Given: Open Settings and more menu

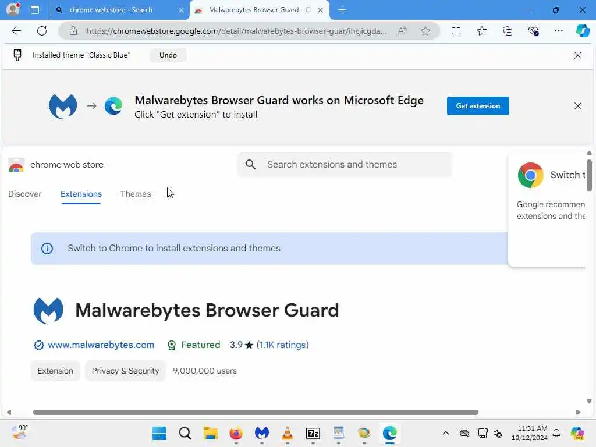Looking at the screenshot, I should pos(558,31).
